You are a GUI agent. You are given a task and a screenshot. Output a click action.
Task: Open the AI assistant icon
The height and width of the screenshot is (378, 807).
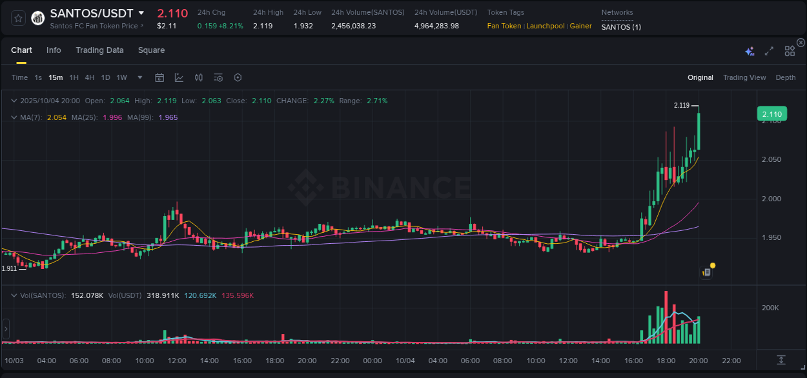tap(750, 52)
